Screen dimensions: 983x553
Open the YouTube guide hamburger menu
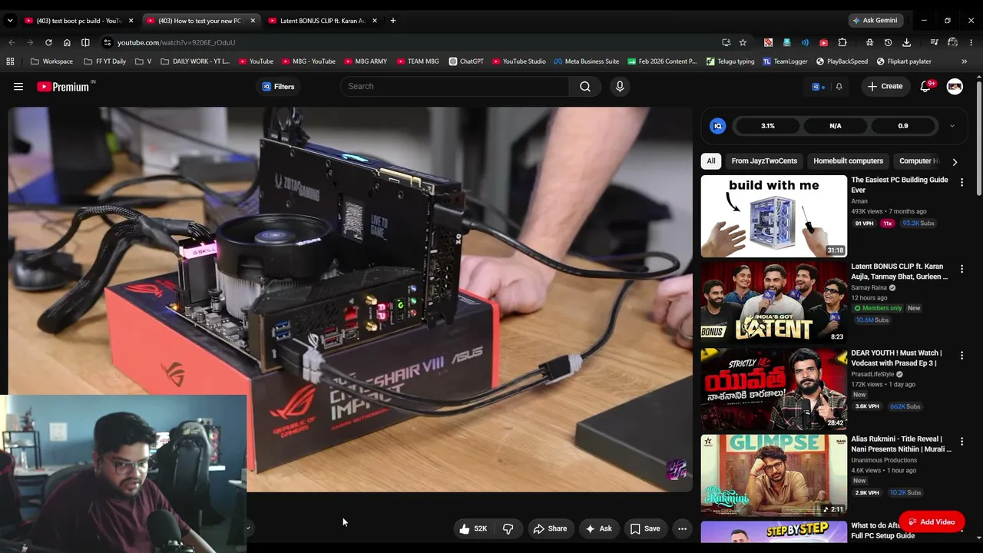click(x=18, y=87)
